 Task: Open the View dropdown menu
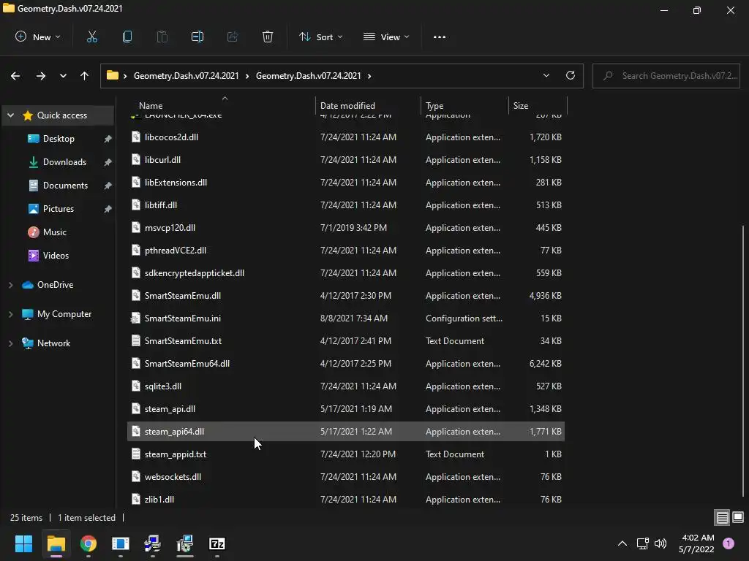point(386,37)
